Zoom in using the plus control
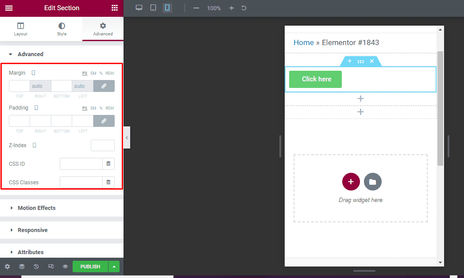 pyautogui.click(x=231, y=8)
